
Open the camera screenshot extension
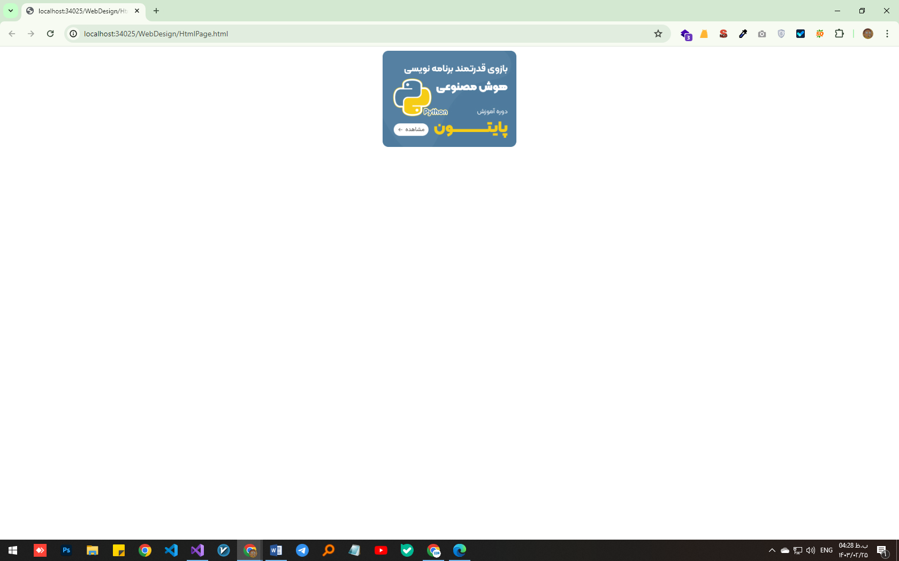tap(762, 34)
